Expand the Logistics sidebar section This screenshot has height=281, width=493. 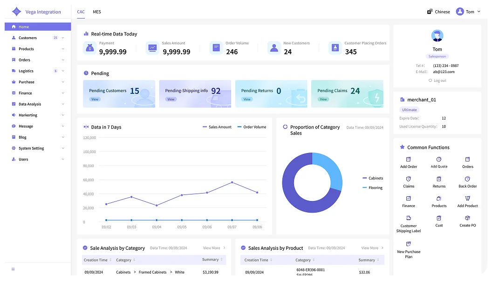click(x=38, y=71)
